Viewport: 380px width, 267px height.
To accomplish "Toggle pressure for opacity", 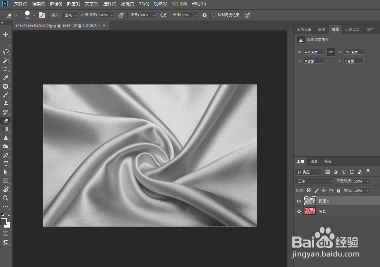I will pyautogui.click(x=121, y=15).
